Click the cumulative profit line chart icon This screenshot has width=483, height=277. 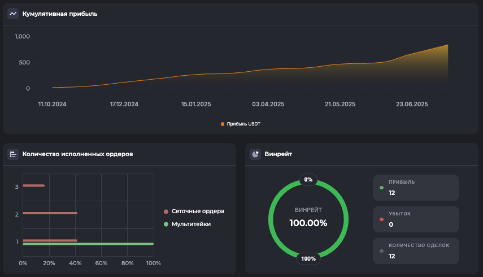[x=13, y=14]
